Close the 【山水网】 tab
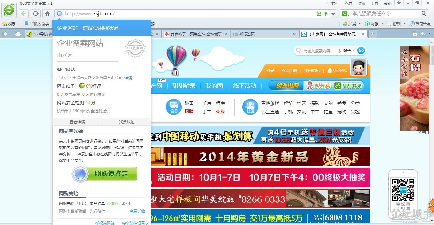The width and height of the screenshot is (434, 225). [363, 34]
